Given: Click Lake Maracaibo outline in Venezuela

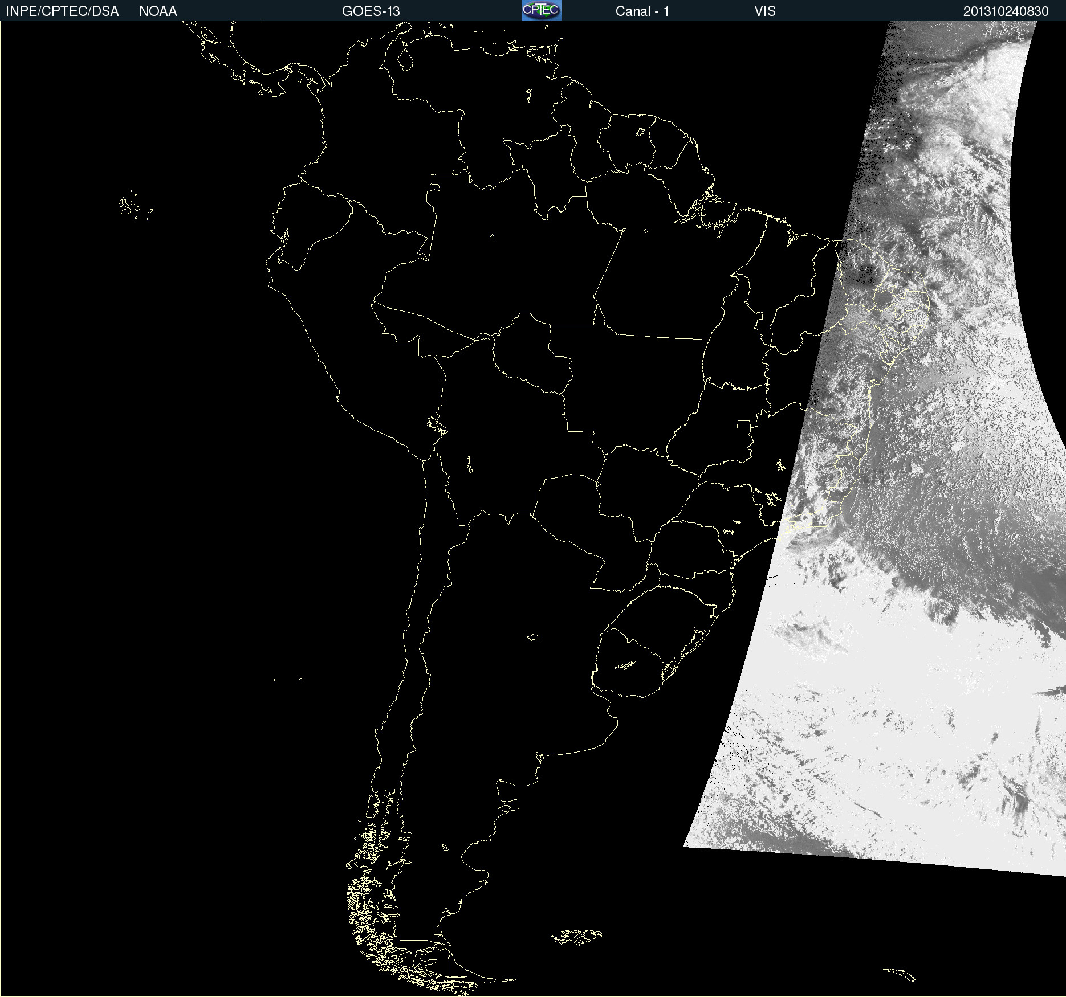Looking at the screenshot, I should [405, 58].
